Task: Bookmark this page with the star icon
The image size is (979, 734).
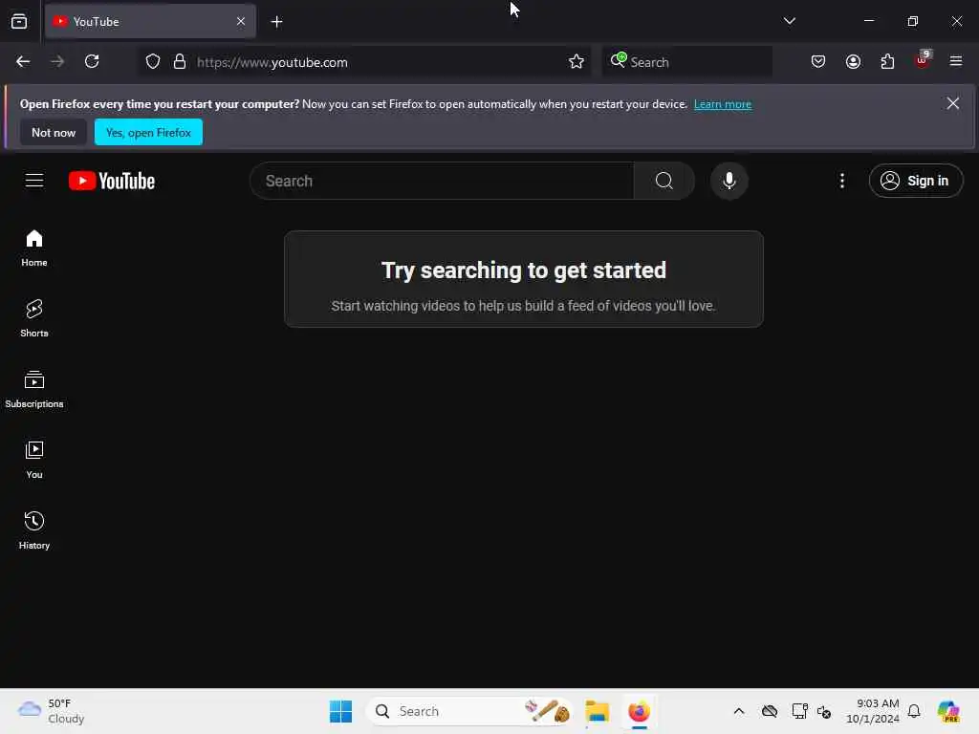Action: (577, 62)
